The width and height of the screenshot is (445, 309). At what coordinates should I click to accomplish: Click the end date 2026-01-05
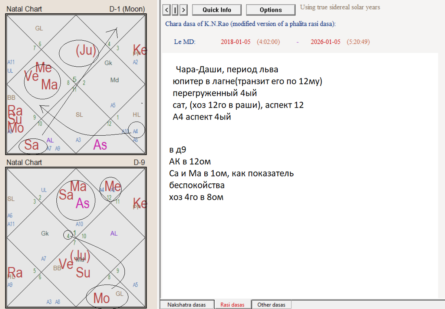point(325,41)
